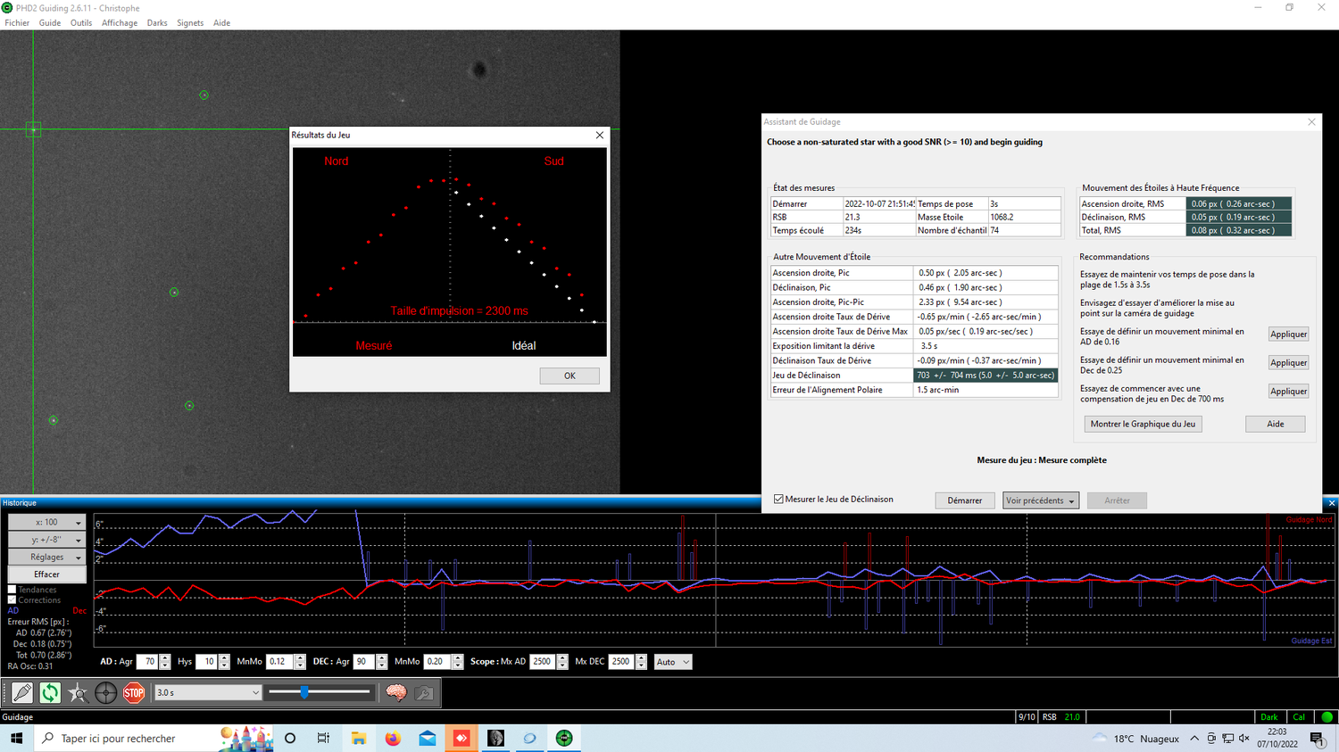
Task: Click the AD Agr value field
Action: [x=147, y=662]
